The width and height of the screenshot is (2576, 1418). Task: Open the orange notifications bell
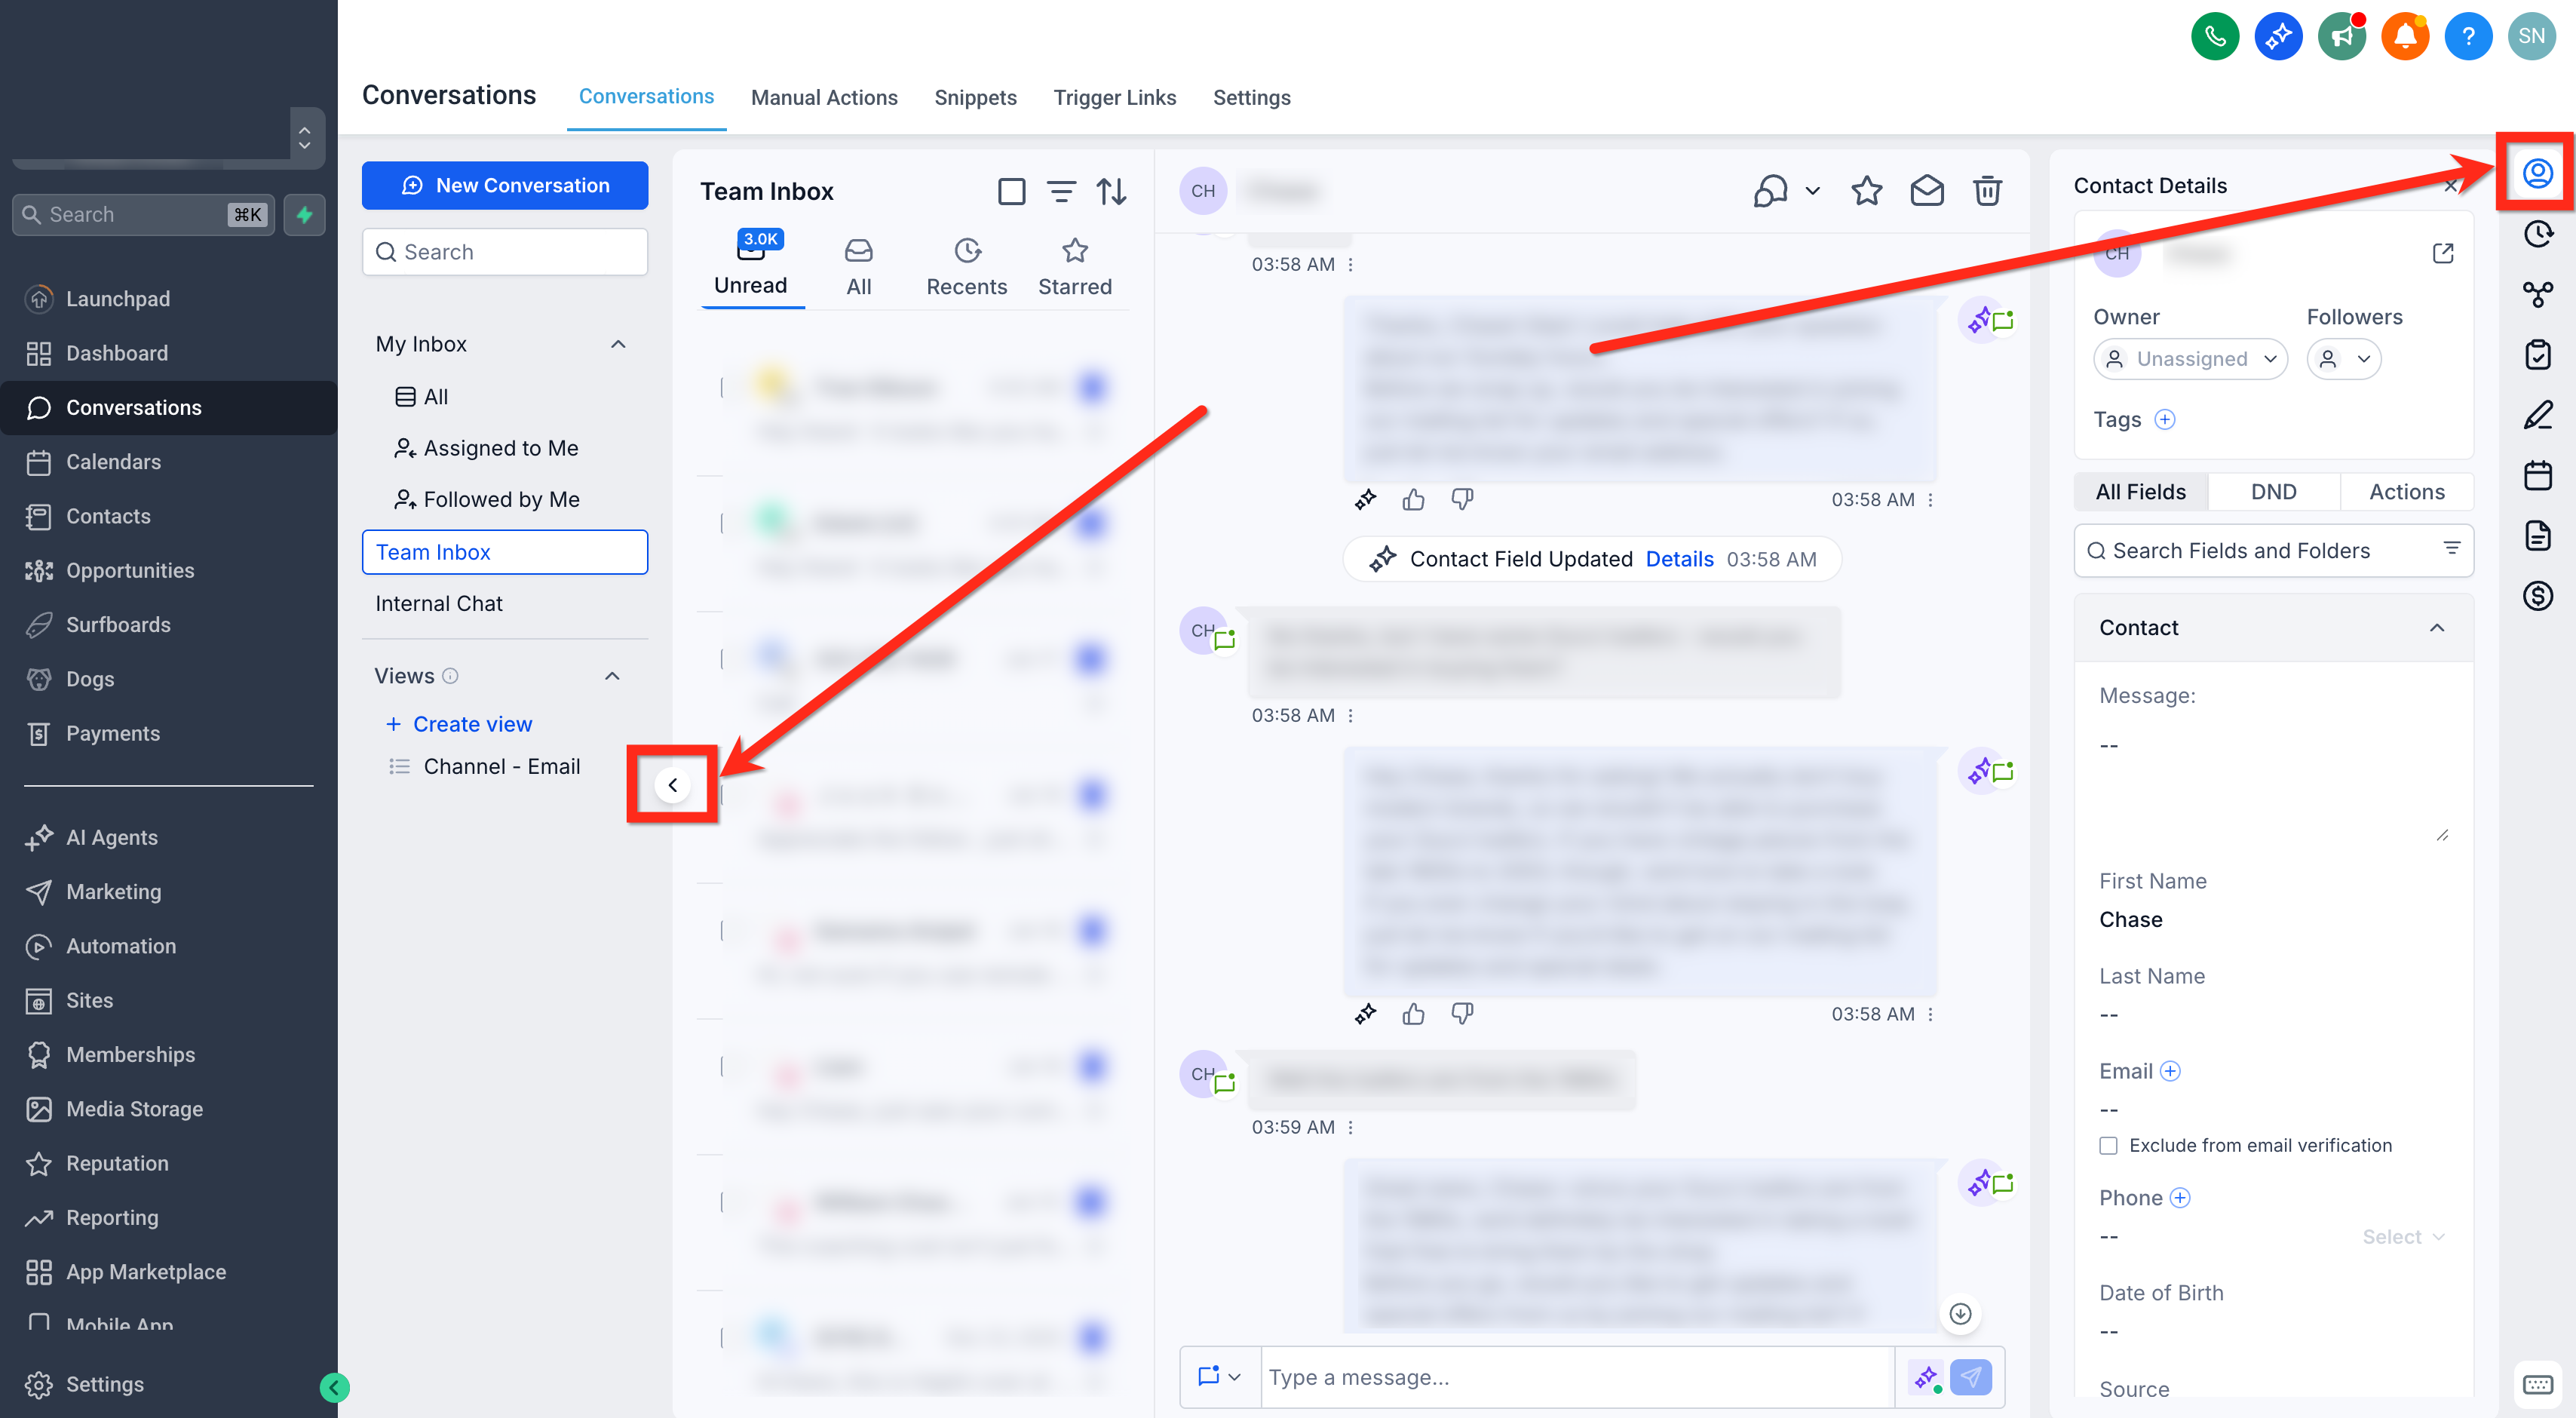[2405, 37]
